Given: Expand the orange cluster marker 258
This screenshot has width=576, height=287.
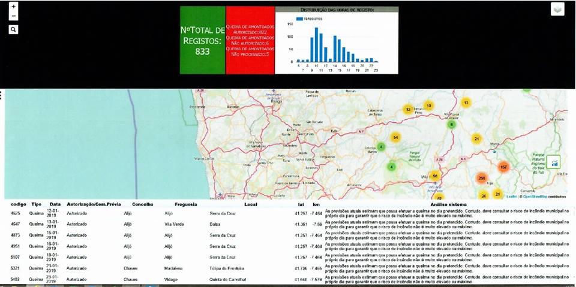Looking at the screenshot, I should click(481, 179).
